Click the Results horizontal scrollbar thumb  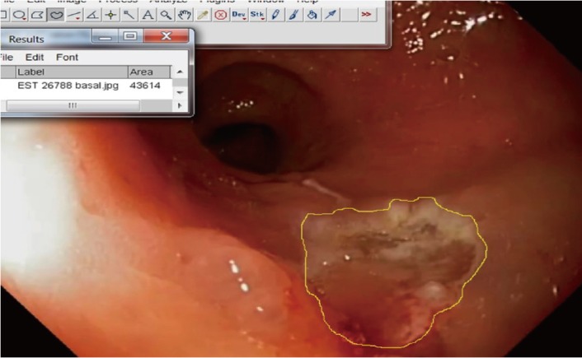point(73,106)
